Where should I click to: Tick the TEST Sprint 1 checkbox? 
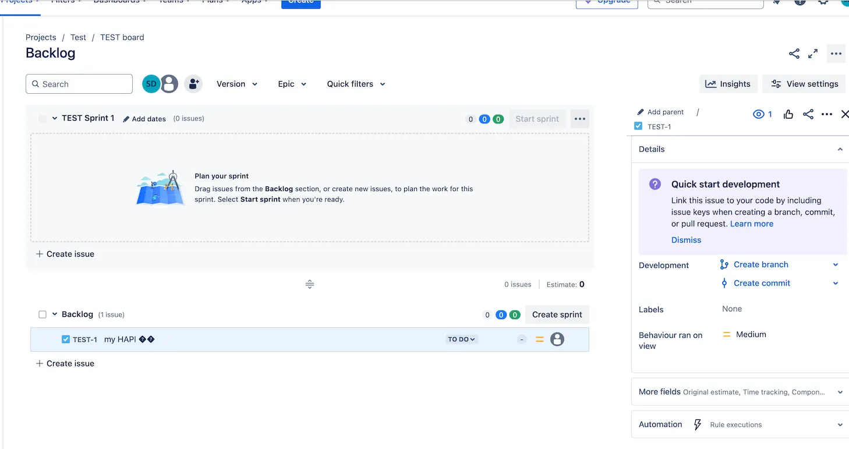(43, 119)
